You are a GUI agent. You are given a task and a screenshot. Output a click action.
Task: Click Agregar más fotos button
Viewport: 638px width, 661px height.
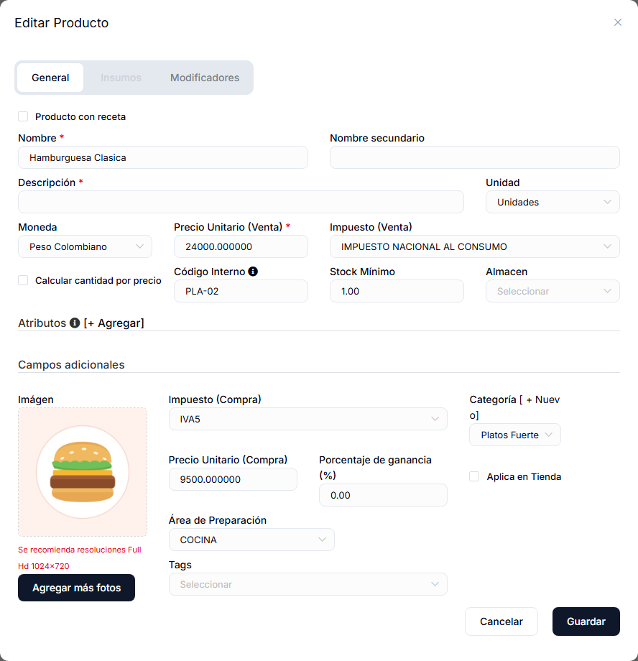coord(76,588)
